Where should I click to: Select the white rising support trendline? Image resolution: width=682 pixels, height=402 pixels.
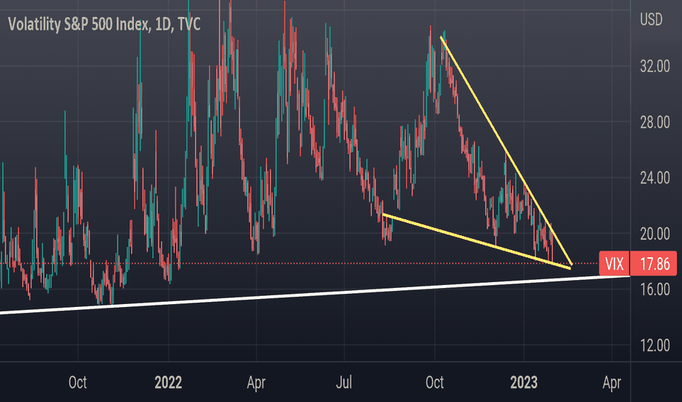coord(315,295)
